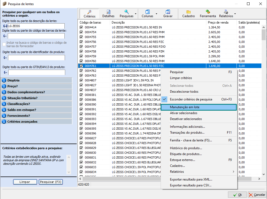The image size is (267, 199).
Task: Click the Limpar button
Action: [x=25, y=182]
